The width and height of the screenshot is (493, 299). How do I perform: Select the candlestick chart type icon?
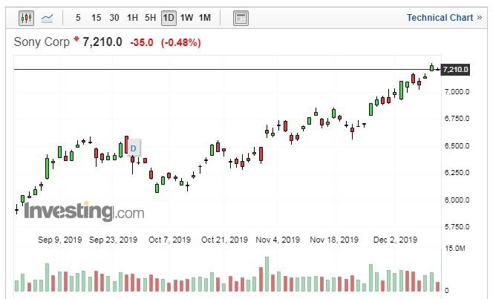[x=27, y=18]
